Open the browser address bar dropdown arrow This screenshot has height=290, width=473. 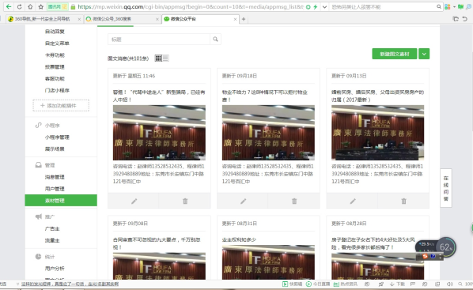tap(324, 6)
